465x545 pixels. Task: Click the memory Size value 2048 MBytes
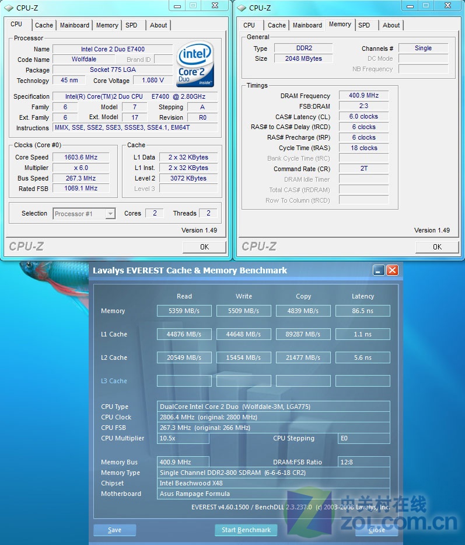tap(303, 58)
